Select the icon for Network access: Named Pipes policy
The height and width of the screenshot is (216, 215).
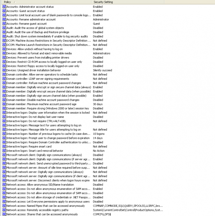click(4, 206)
